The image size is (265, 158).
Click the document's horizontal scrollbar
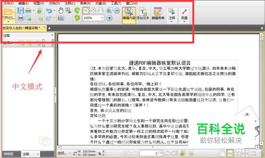159,147
